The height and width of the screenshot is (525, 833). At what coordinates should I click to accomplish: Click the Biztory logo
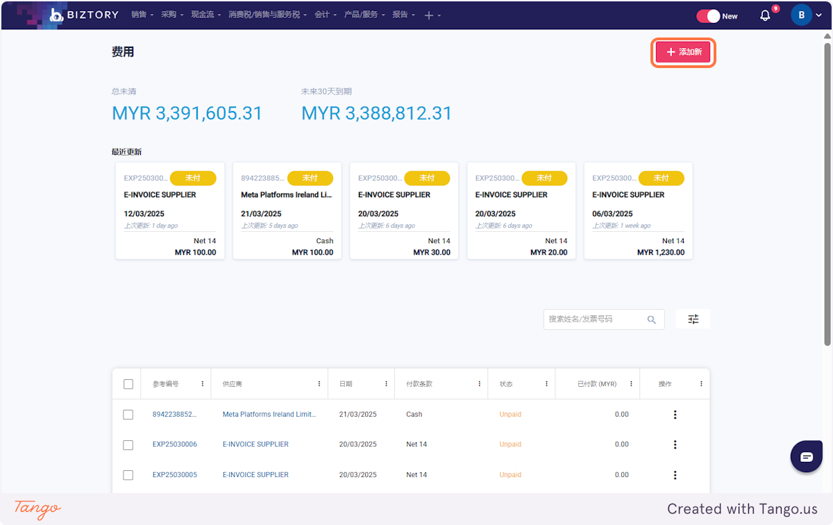(x=83, y=15)
